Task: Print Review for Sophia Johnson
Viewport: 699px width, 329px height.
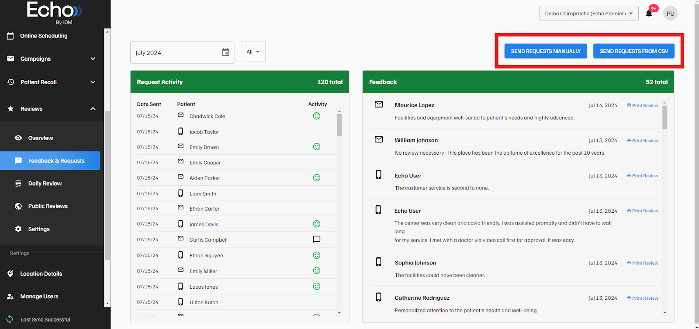Action: [643, 263]
